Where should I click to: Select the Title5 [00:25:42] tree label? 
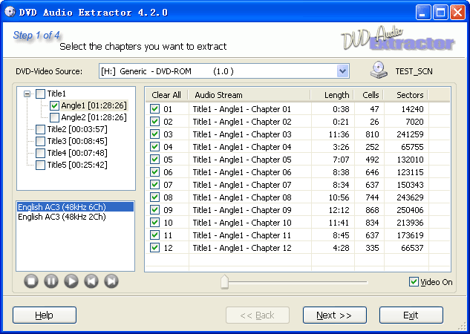click(77, 165)
